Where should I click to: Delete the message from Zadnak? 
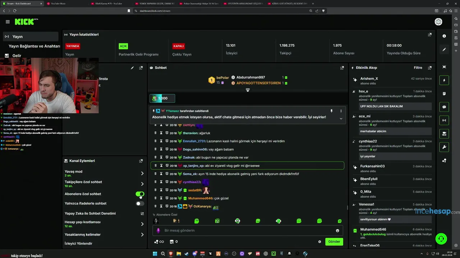(x=156, y=157)
